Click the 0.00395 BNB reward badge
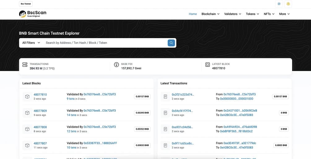The width and height of the screenshot is (311, 159). (142, 113)
